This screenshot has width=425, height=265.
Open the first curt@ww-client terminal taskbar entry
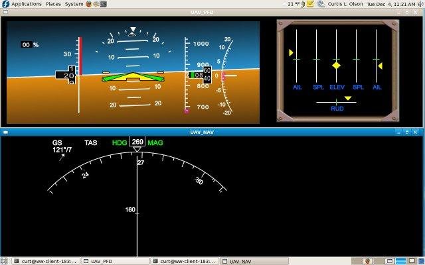pyautogui.click(x=46, y=261)
